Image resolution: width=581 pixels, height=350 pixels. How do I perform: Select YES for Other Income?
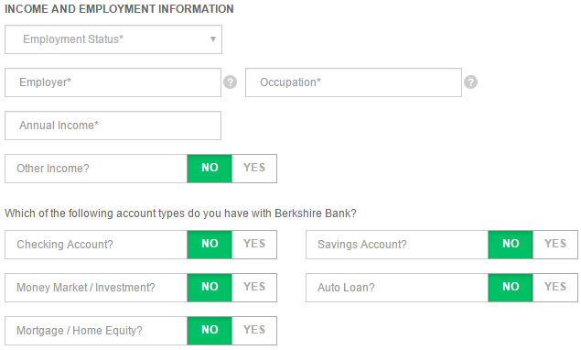tap(254, 169)
